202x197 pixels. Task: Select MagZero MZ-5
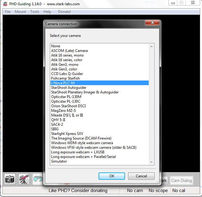tap(99, 111)
